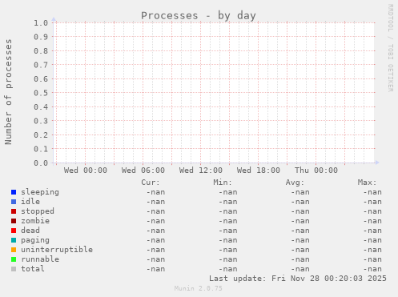This screenshot has width=398, height=297.
Task: Click the Last update timestamp text
Action: pos(298,279)
